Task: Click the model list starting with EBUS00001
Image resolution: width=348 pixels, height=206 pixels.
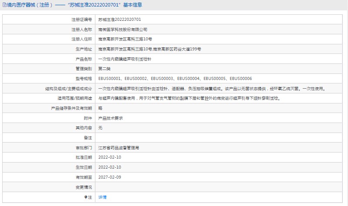Action: 175,79
